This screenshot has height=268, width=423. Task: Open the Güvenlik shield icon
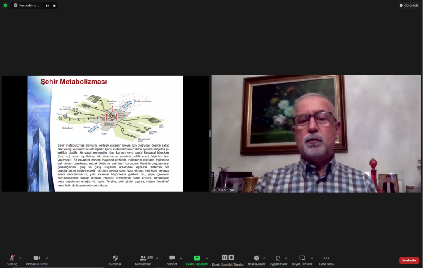point(115,258)
